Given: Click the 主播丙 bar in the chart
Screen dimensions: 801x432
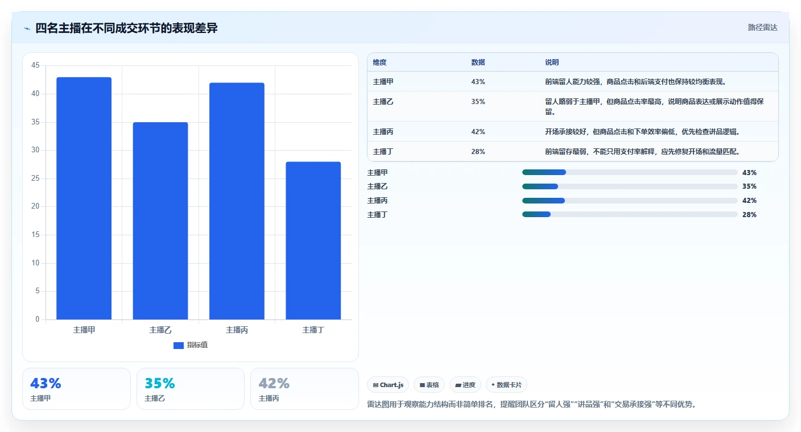Looking at the screenshot, I should (237, 201).
